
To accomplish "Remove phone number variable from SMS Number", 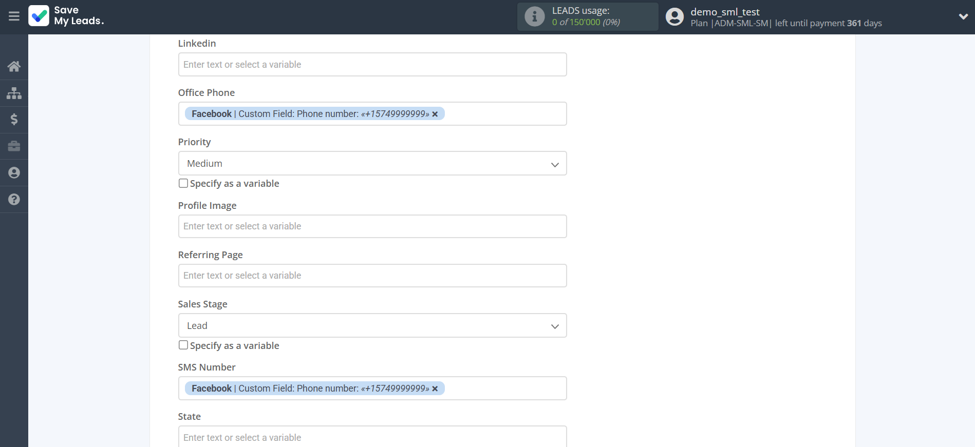I will [435, 389].
